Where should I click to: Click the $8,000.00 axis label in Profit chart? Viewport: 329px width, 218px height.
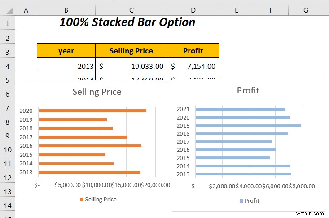point(302,186)
